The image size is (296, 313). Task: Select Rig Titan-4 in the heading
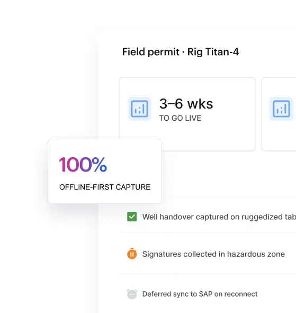click(213, 52)
